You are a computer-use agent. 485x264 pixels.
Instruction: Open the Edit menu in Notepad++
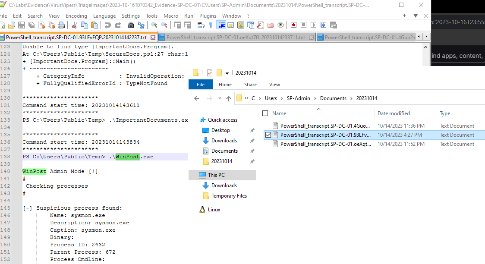coord(17,16)
